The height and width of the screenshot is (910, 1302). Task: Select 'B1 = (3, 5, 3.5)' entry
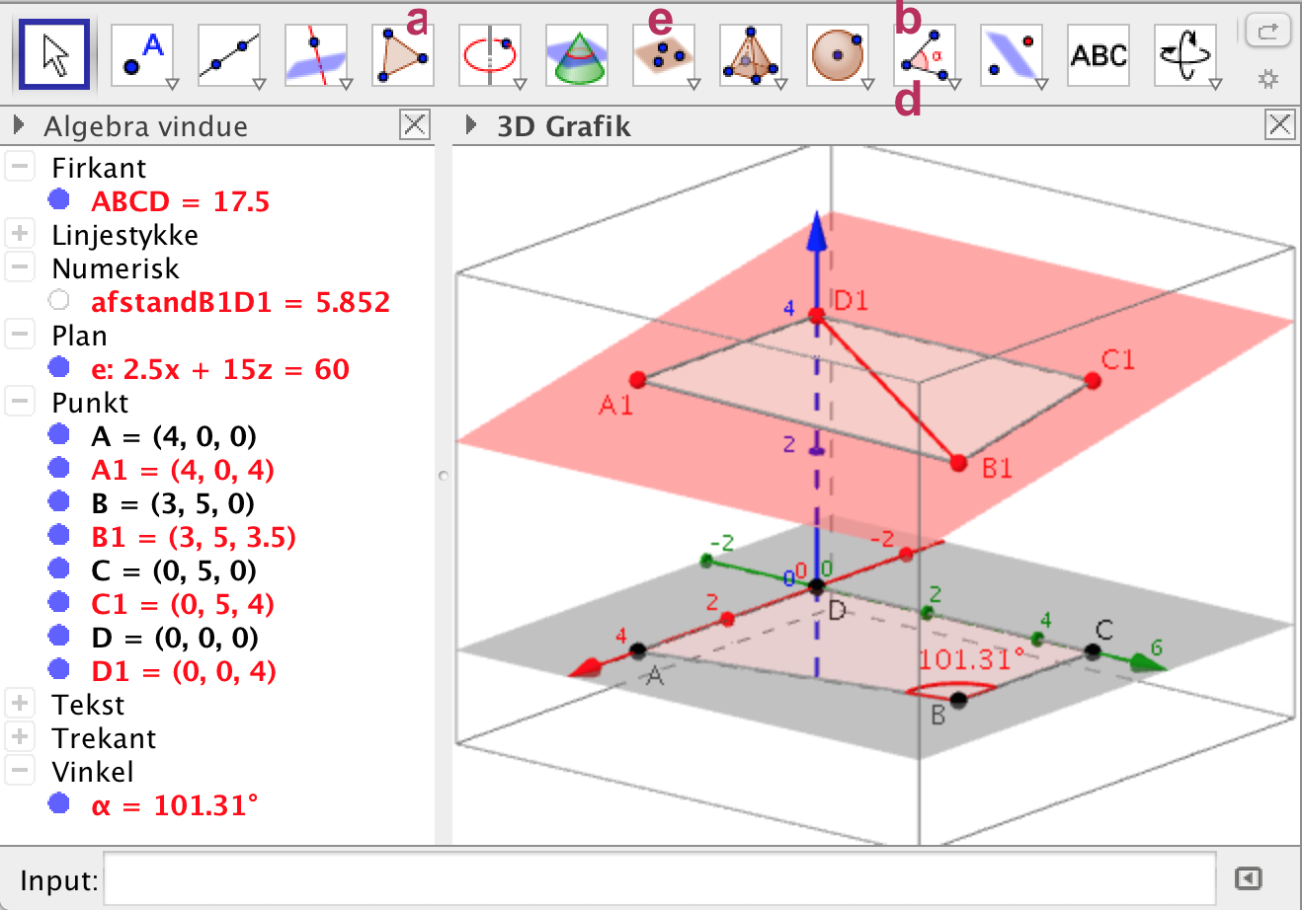194,537
